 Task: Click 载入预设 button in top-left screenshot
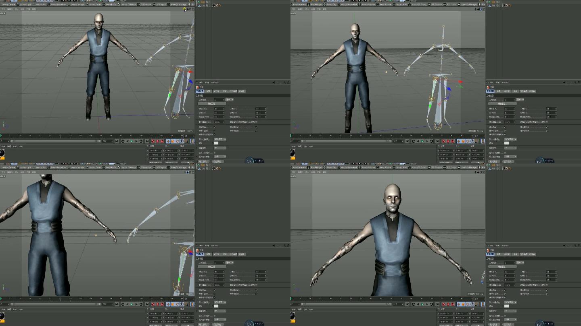click(204, 161)
